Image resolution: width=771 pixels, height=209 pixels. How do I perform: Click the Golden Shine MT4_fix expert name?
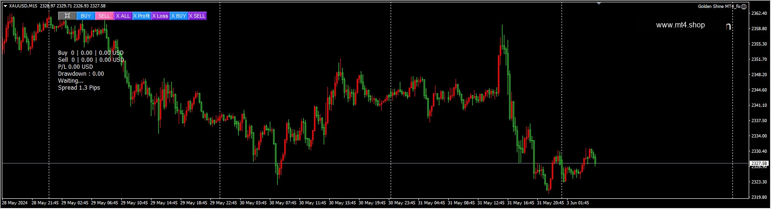click(x=719, y=7)
